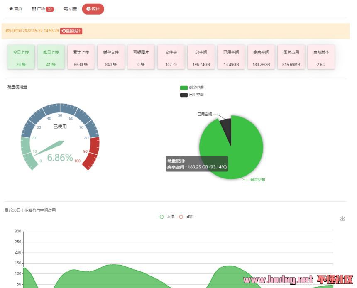Screen dimensions: 357x288
Task: Click the 图片占用 stat card
Action: (x=291, y=57)
